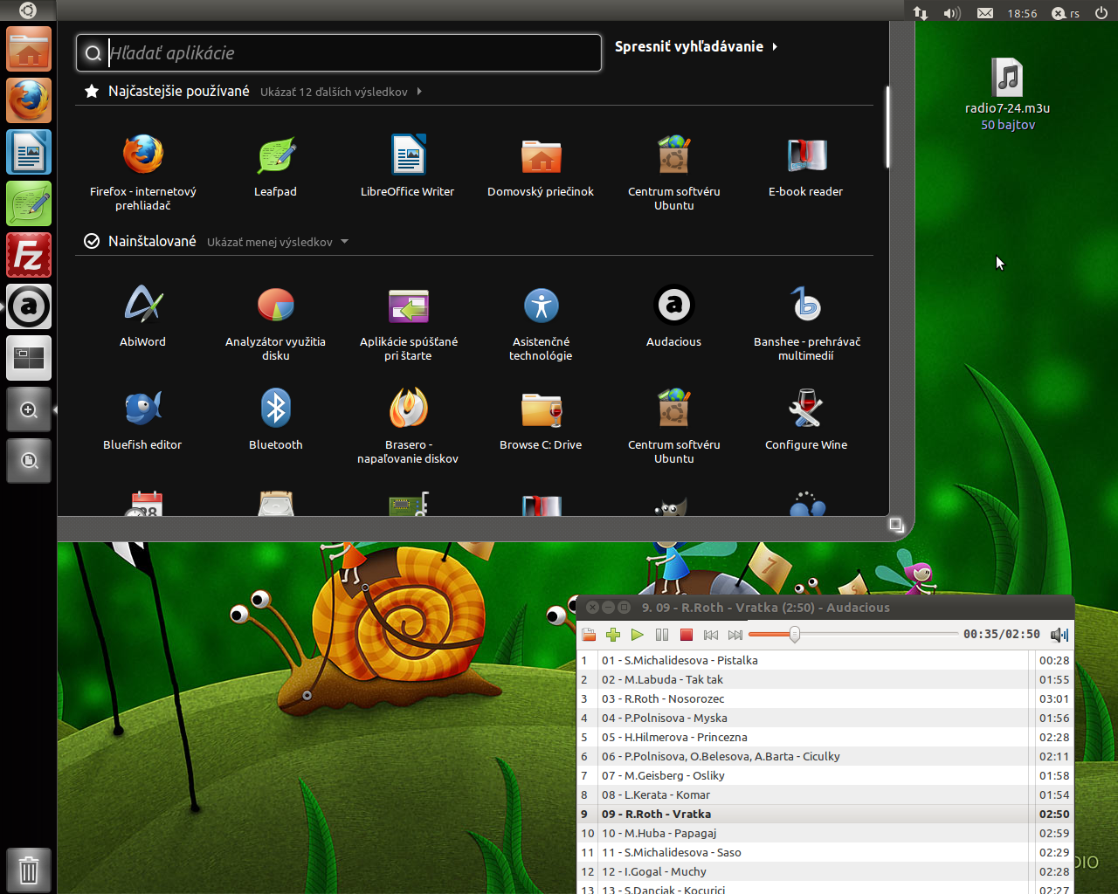
Task: Select track 03 - R.Roth - Nosorozec
Action: click(825, 698)
